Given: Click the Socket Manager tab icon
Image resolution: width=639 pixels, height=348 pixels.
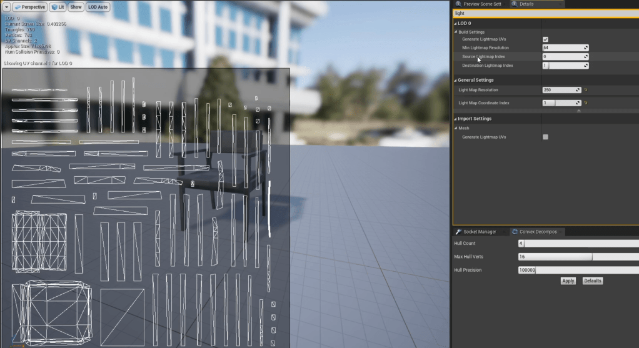Looking at the screenshot, I should tap(458, 232).
